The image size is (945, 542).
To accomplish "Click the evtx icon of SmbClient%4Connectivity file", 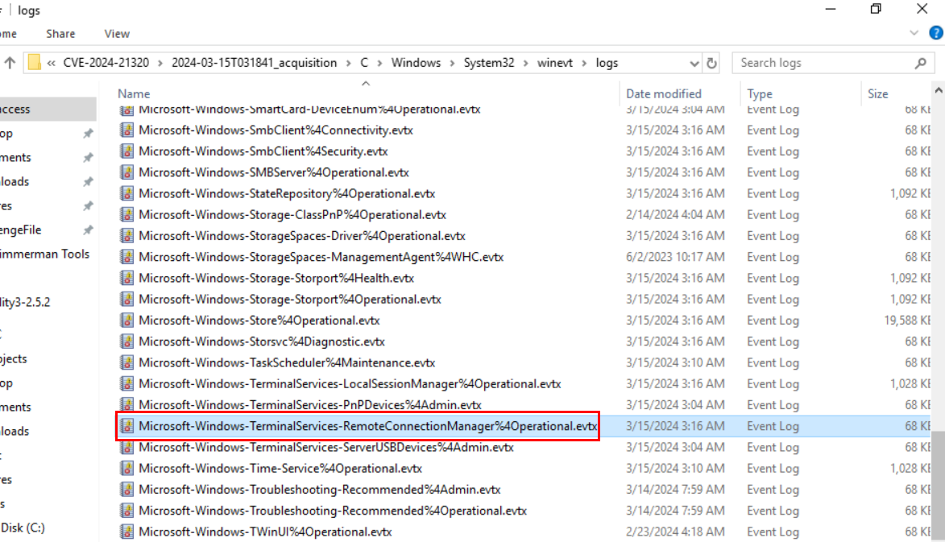I will [126, 130].
